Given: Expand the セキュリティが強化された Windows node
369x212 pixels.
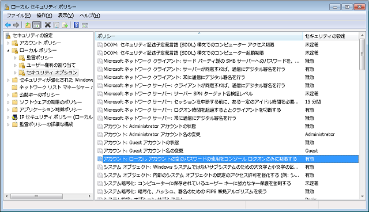Looking at the screenshot, I should click(x=8, y=80).
